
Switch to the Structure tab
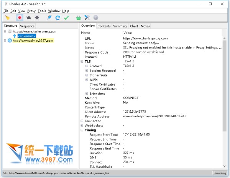pos(11,26)
